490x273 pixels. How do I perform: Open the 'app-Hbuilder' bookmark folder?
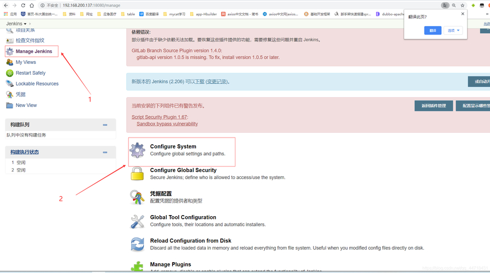click(203, 14)
